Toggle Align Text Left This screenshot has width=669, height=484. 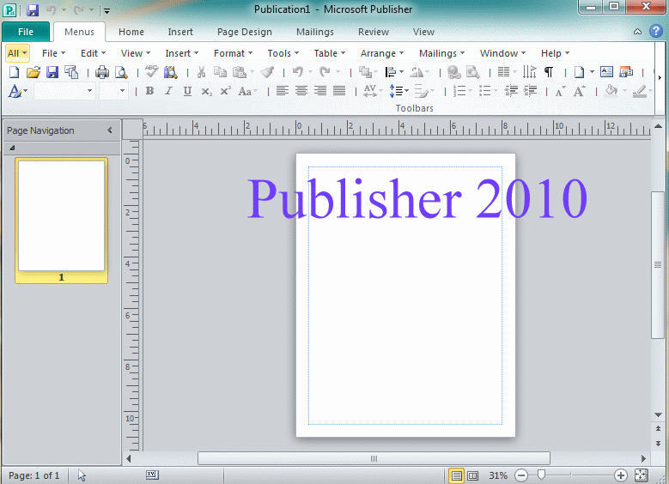pos(282,91)
